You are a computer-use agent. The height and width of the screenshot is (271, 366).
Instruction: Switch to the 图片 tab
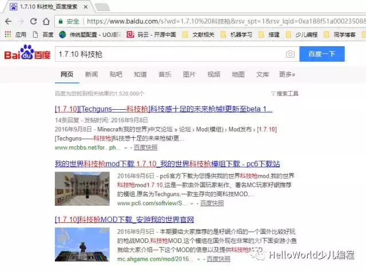point(189,74)
